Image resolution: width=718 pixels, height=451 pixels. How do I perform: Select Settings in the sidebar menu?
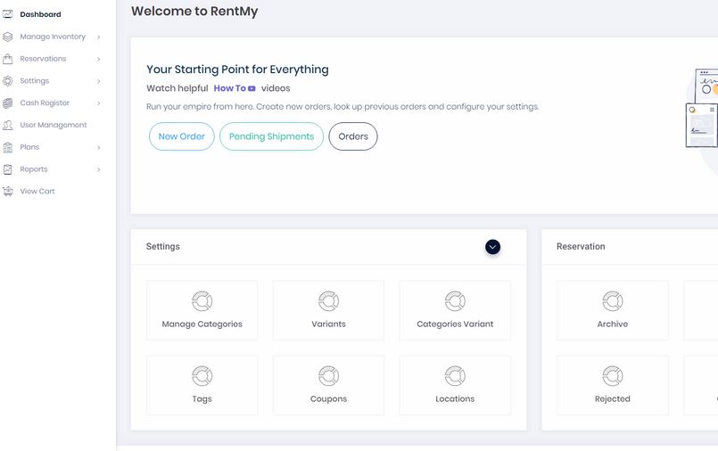(35, 81)
